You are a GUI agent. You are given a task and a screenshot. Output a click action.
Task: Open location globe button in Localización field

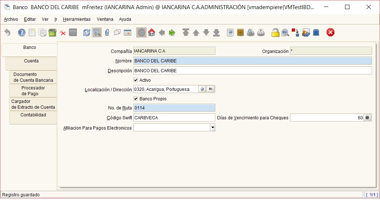pos(202,89)
